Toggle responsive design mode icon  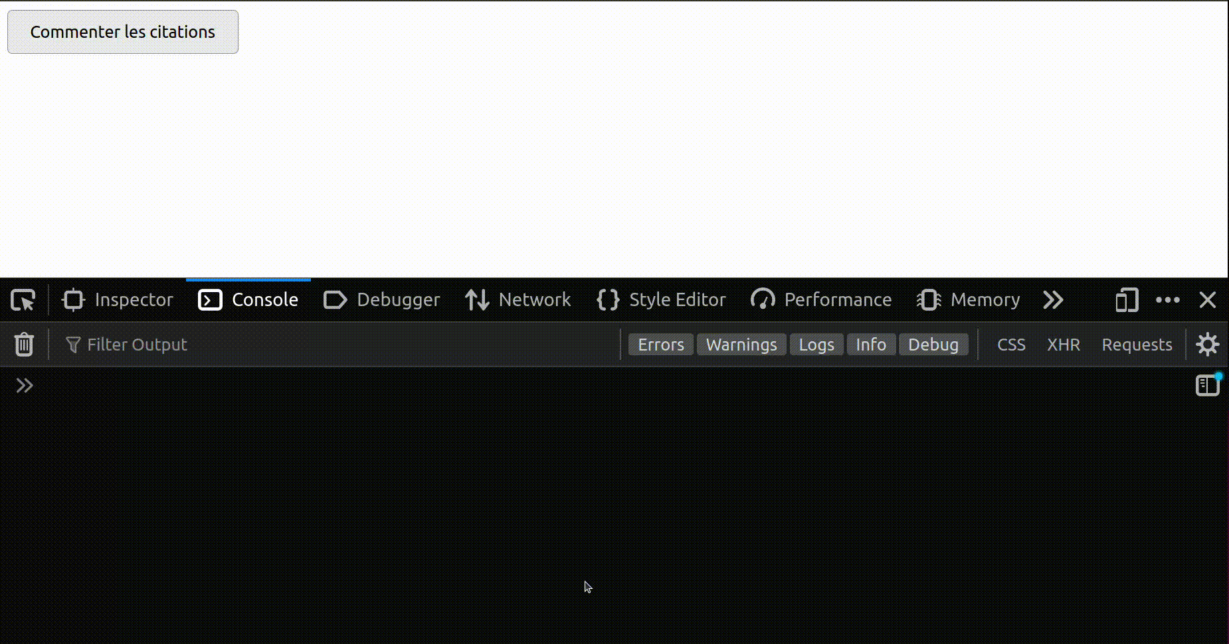click(1127, 300)
